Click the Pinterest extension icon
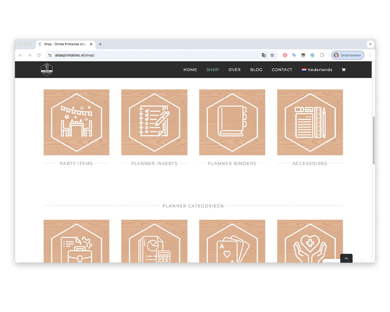Image resolution: width=390 pixels, height=312 pixels. coord(285,55)
